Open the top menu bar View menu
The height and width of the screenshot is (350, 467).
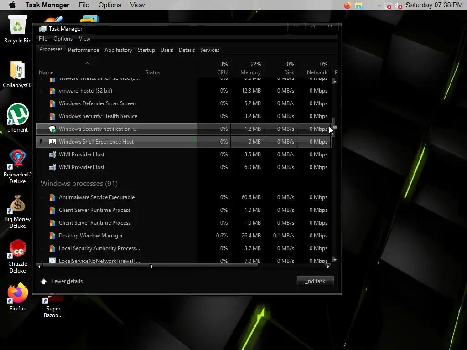pos(137,5)
